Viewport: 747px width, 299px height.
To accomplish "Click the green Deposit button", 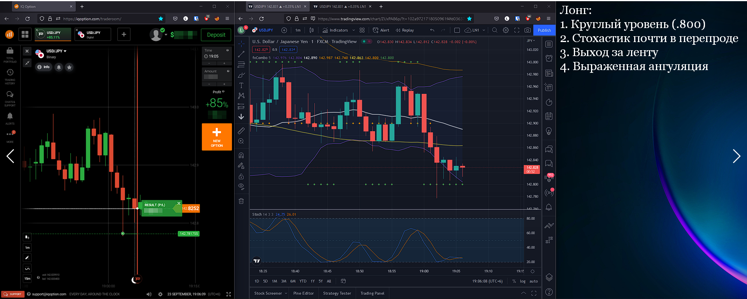I will (x=216, y=35).
